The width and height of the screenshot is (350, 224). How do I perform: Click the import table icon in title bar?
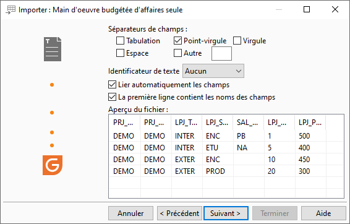(11, 10)
